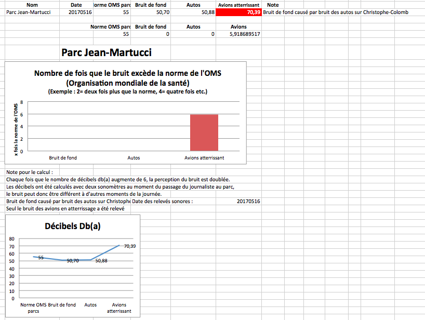Viewport: 425px width, 320px height.
Task: Click the 55 data label on line chart
Action: coord(41,258)
